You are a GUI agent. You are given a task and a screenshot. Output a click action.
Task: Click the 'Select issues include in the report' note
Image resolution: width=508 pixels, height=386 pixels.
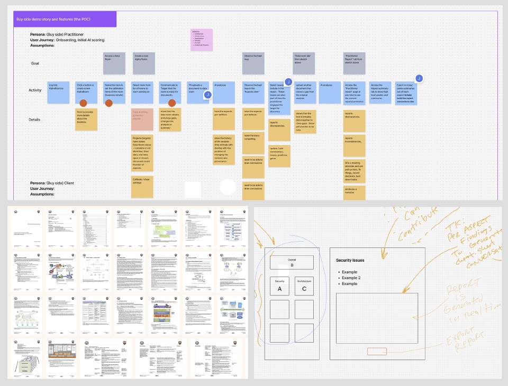pos(279,98)
